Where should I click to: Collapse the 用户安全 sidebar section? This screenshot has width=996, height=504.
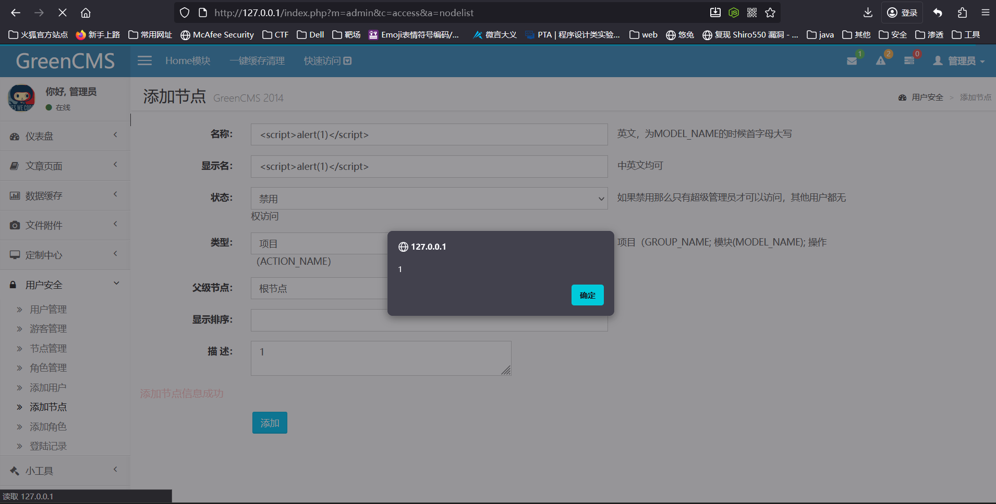(x=65, y=285)
